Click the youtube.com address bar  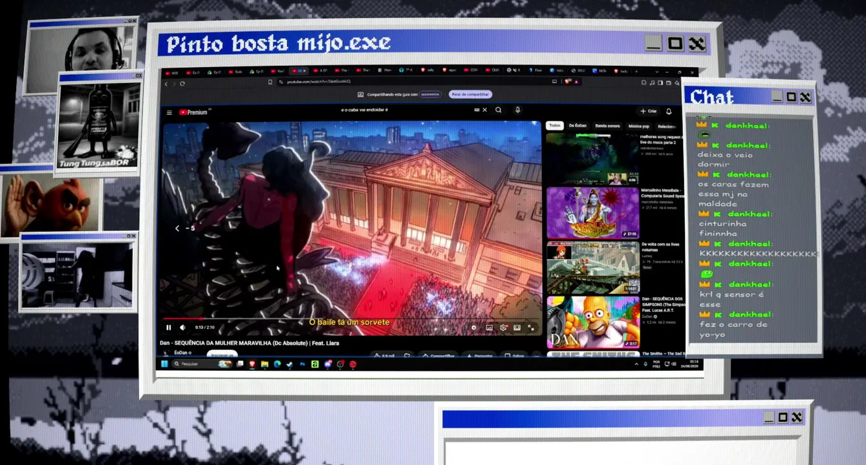pyautogui.click(x=414, y=82)
